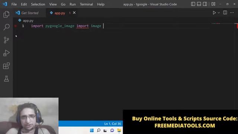This screenshot has height=134, width=238.
Task: Close the app.py tab
Action: [74, 13]
